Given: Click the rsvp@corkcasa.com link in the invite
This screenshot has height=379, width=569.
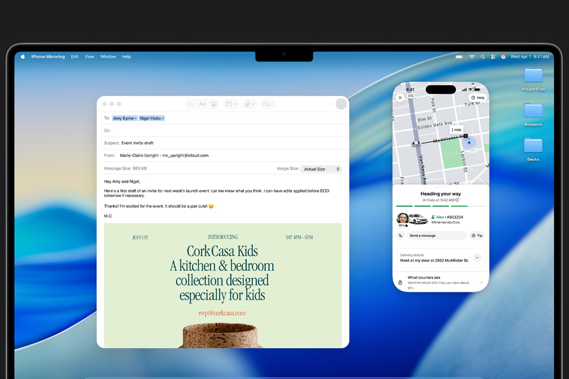Looking at the screenshot, I should (222, 313).
